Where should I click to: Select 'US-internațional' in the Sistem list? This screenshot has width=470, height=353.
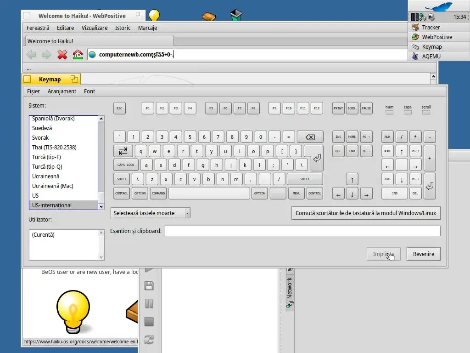(x=63, y=205)
